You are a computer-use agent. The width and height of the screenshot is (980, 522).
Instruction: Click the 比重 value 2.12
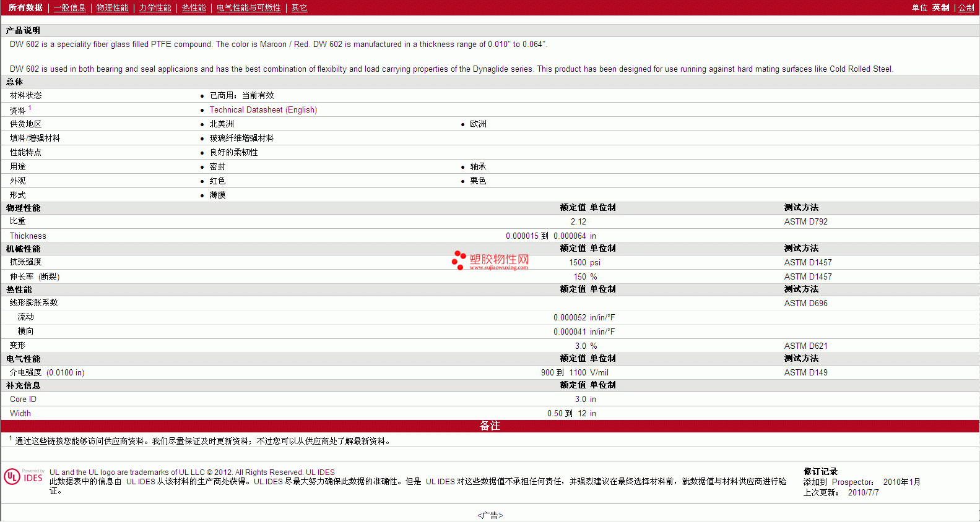pos(578,221)
